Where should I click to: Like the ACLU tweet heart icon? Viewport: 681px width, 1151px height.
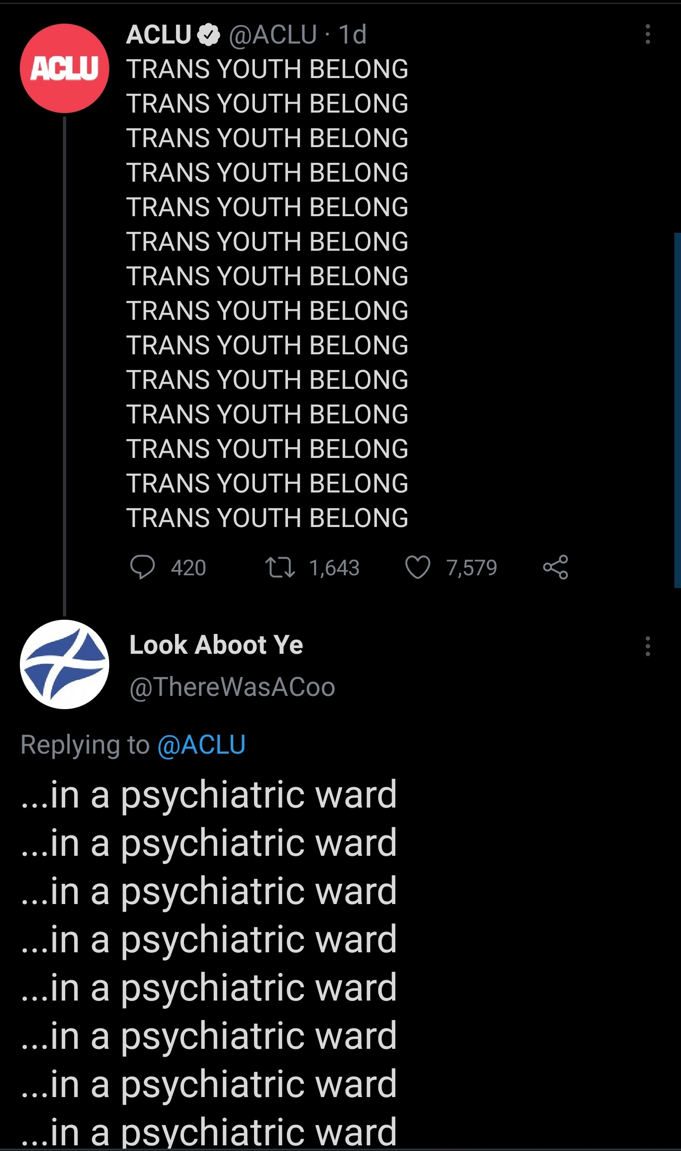418,567
